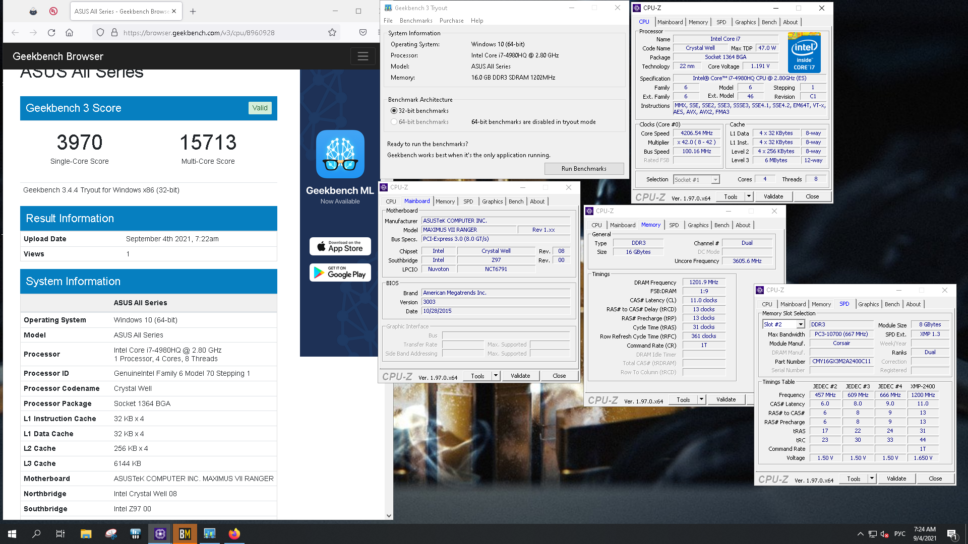This screenshot has width=968, height=544.
Task: Click the Run Benchmarks button
Action: 584,169
